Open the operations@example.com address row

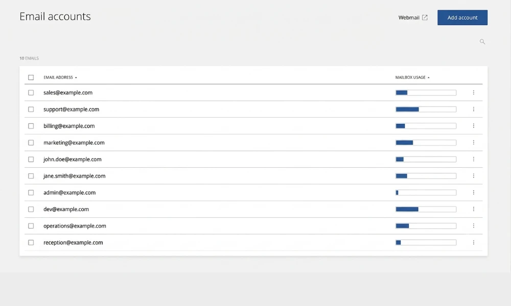tap(253, 226)
